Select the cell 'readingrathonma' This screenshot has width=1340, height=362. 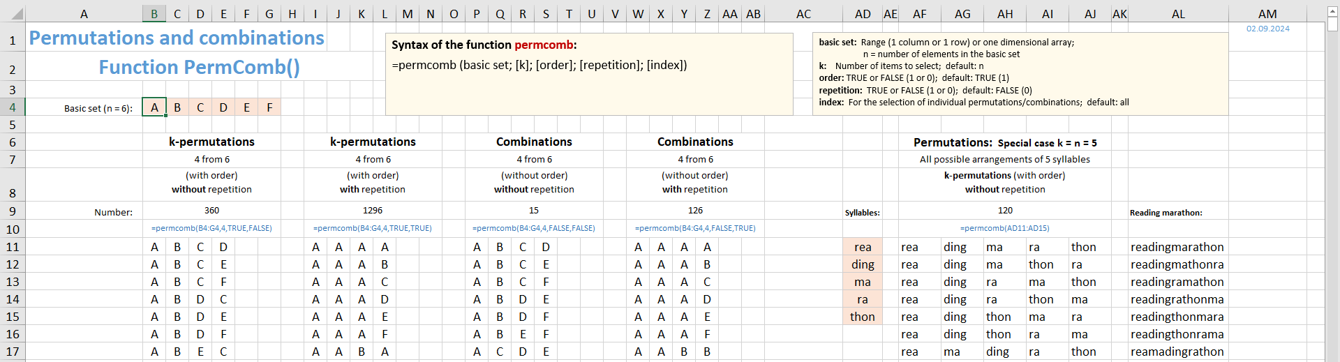pos(1177,299)
